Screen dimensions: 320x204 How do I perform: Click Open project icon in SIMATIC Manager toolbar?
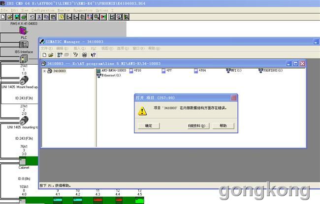tap(51, 55)
